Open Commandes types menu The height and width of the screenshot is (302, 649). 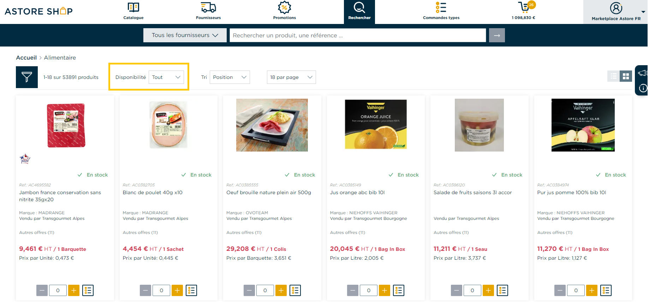(x=441, y=11)
